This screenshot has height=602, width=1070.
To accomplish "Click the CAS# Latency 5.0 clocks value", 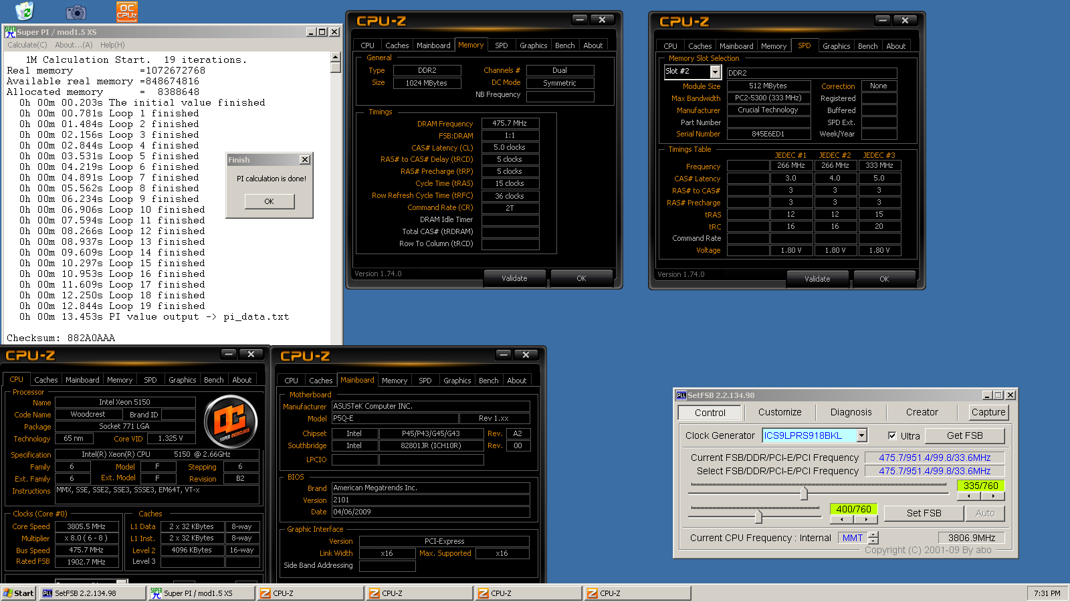I will pyautogui.click(x=510, y=147).
